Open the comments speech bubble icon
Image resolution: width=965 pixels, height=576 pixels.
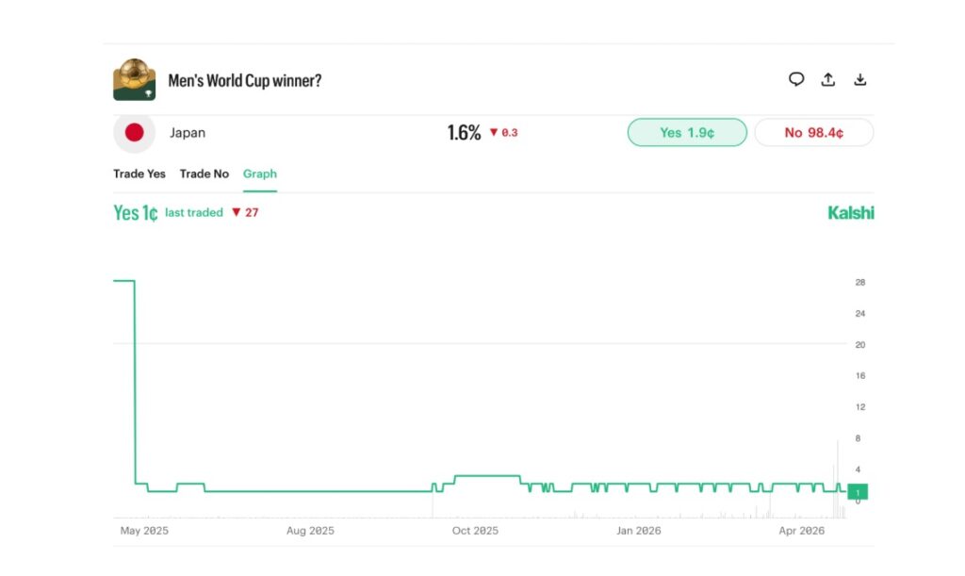tap(796, 79)
